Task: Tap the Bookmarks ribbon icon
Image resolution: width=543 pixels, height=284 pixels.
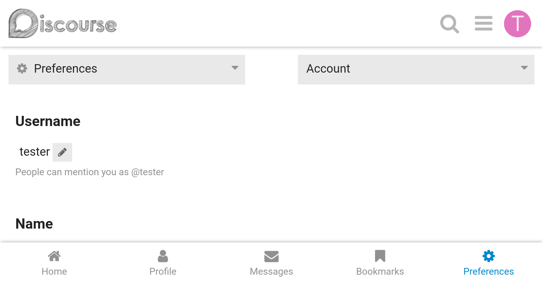Action: tap(380, 256)
